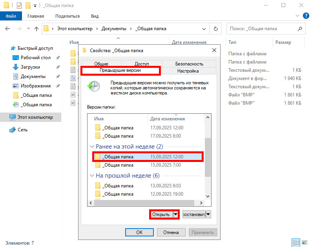Click the Refresh button beside address bar
Viewport: 310px width, 247px height.
tap(215, 29)
